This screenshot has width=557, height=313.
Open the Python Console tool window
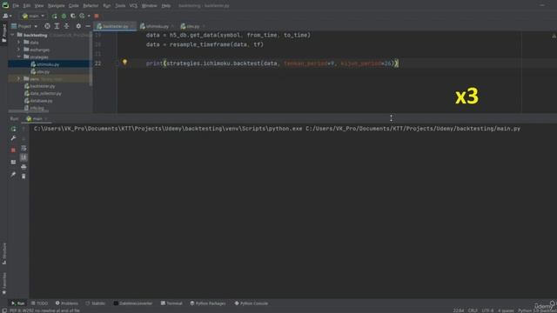tap(252, 303)
